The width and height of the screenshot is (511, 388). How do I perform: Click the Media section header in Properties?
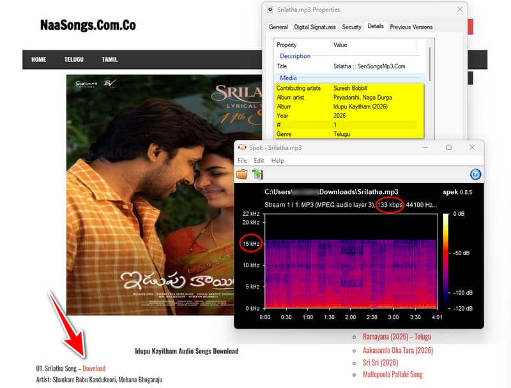288,78
